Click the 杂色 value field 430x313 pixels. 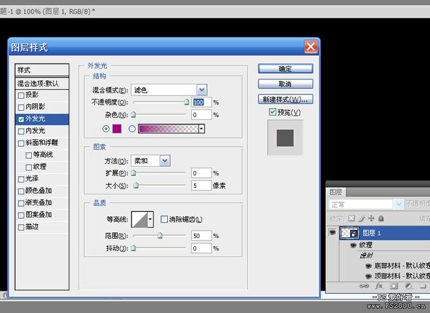(202, 114)
